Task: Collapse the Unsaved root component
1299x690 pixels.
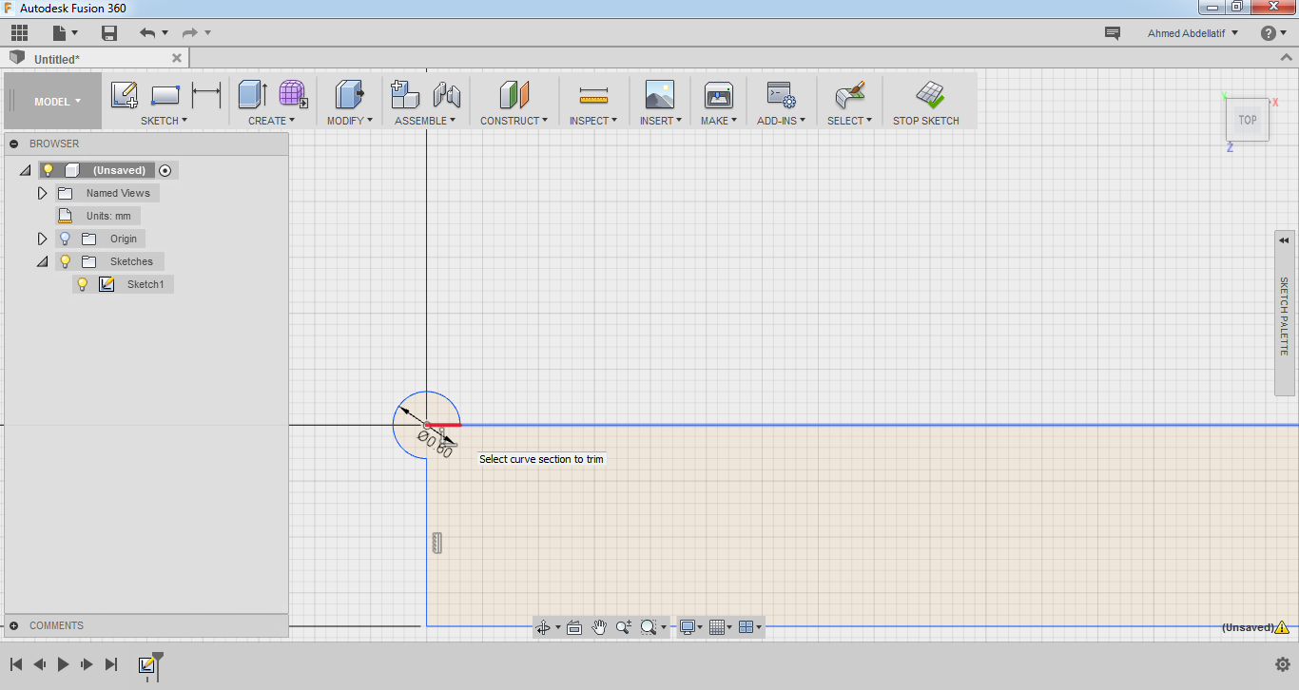Action: coord(25,170)
